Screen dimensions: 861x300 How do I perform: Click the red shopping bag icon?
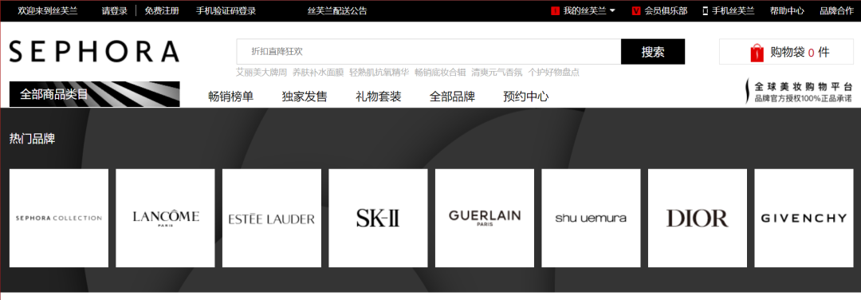click(x=757, y=53)
